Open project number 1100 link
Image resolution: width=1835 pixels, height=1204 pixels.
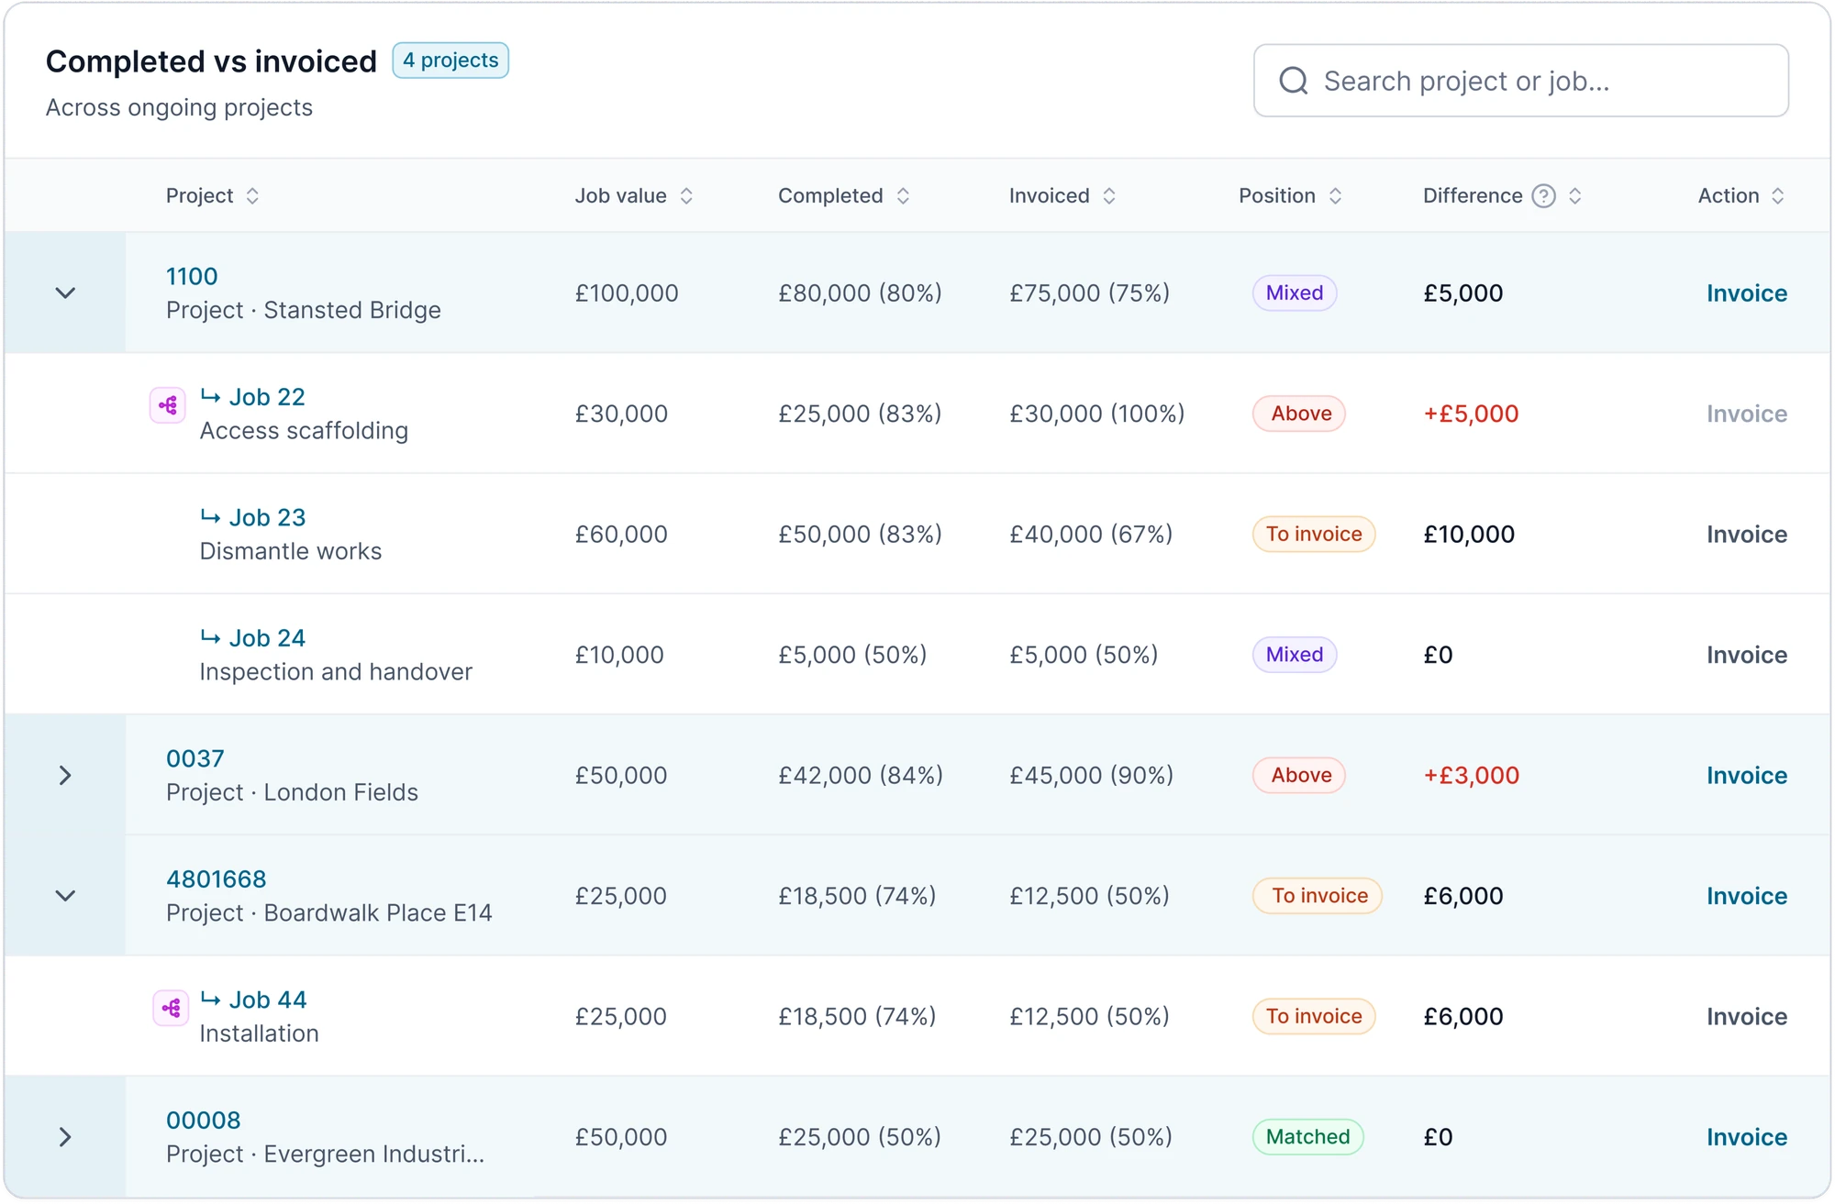point(192,276)
